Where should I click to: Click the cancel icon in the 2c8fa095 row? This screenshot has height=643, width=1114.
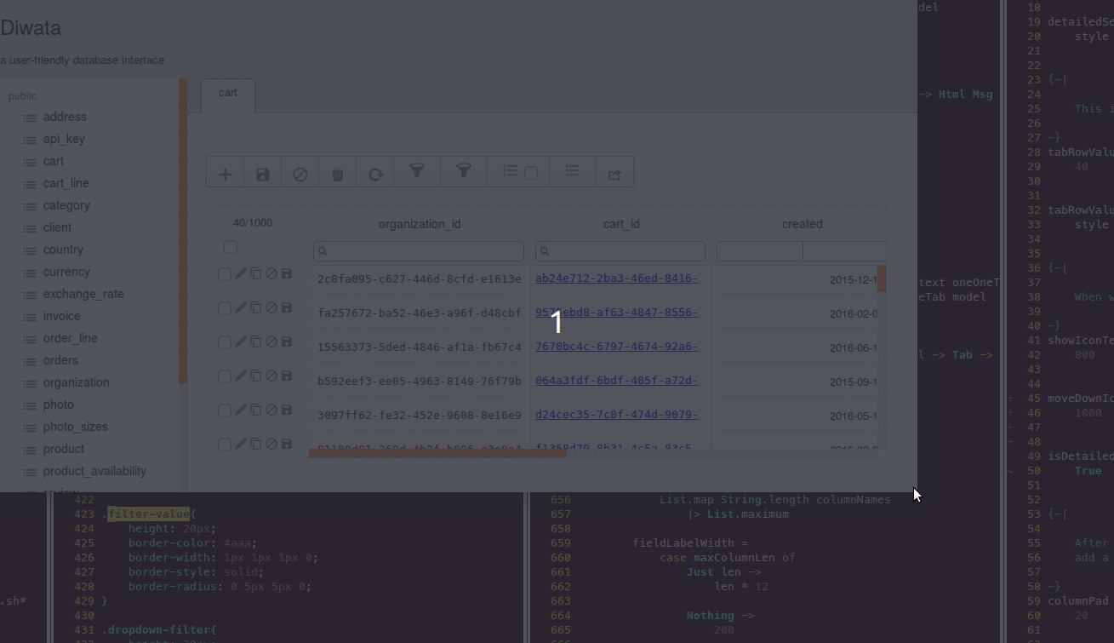click(271, 273)
